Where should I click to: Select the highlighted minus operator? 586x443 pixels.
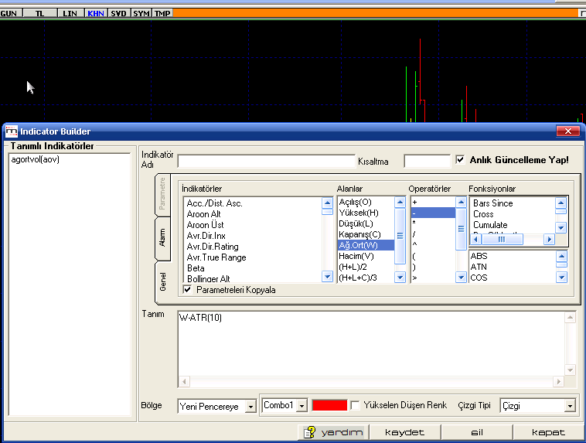[x=433, y=213]
